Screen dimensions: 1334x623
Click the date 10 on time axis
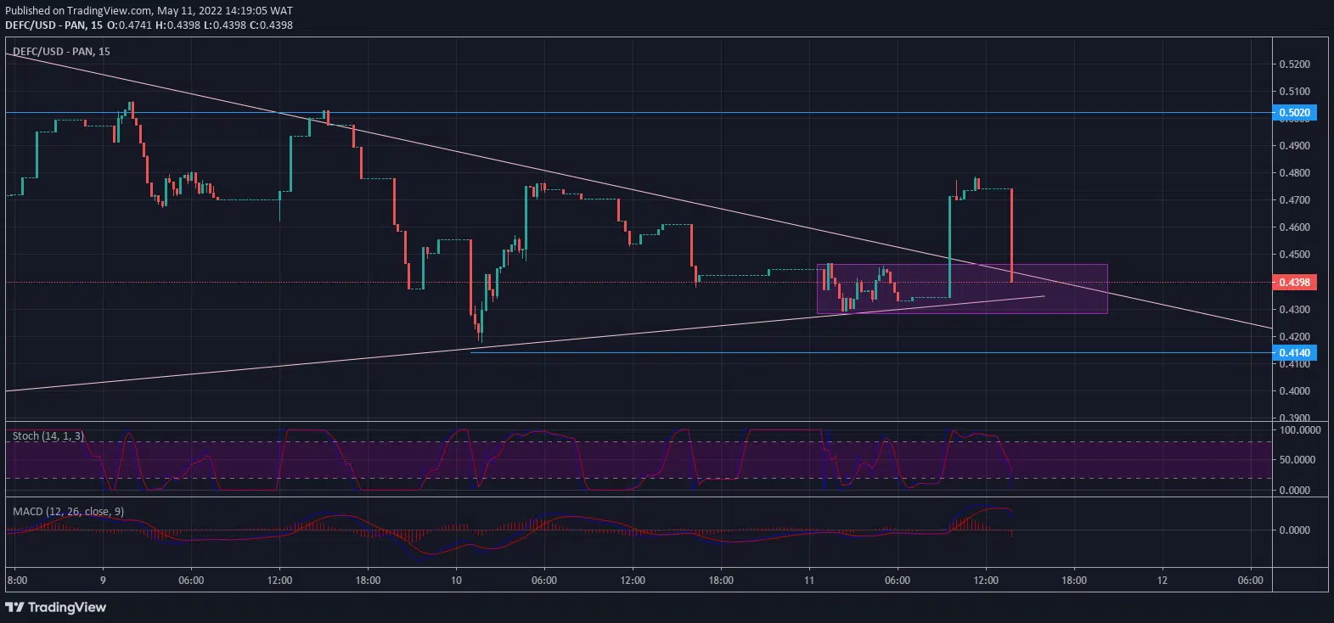click(456, 581)
